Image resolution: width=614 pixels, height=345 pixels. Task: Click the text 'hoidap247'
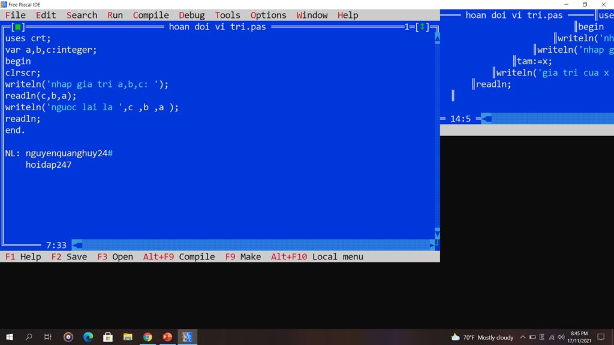pyautogui.click(x=49, y=165)
